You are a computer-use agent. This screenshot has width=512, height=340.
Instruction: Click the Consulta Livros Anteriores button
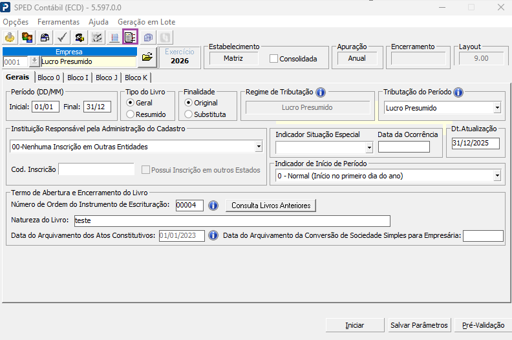(x=271, y=206)
